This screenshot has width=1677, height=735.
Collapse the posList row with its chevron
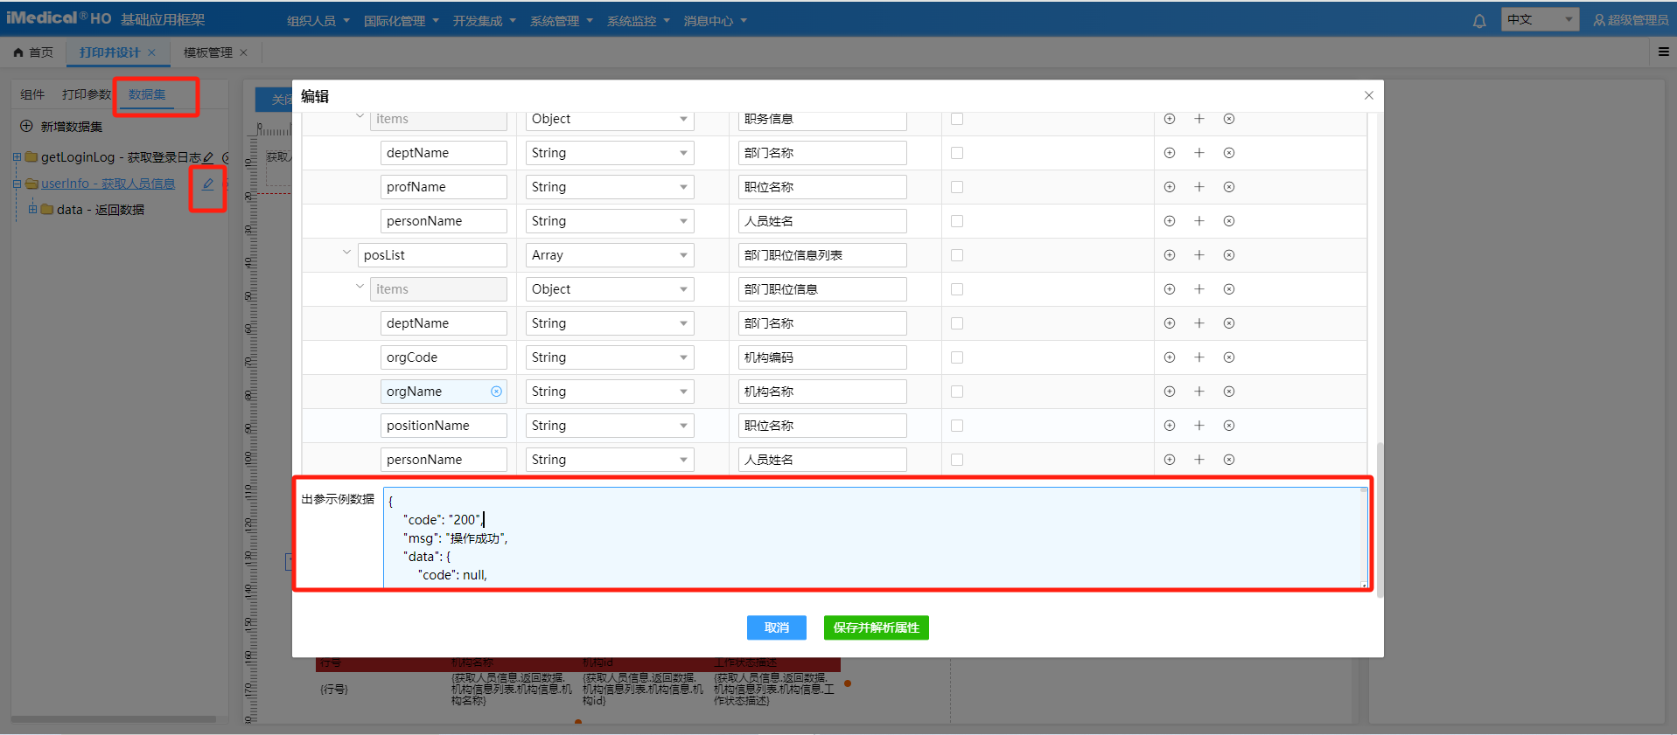coord(346,253)
